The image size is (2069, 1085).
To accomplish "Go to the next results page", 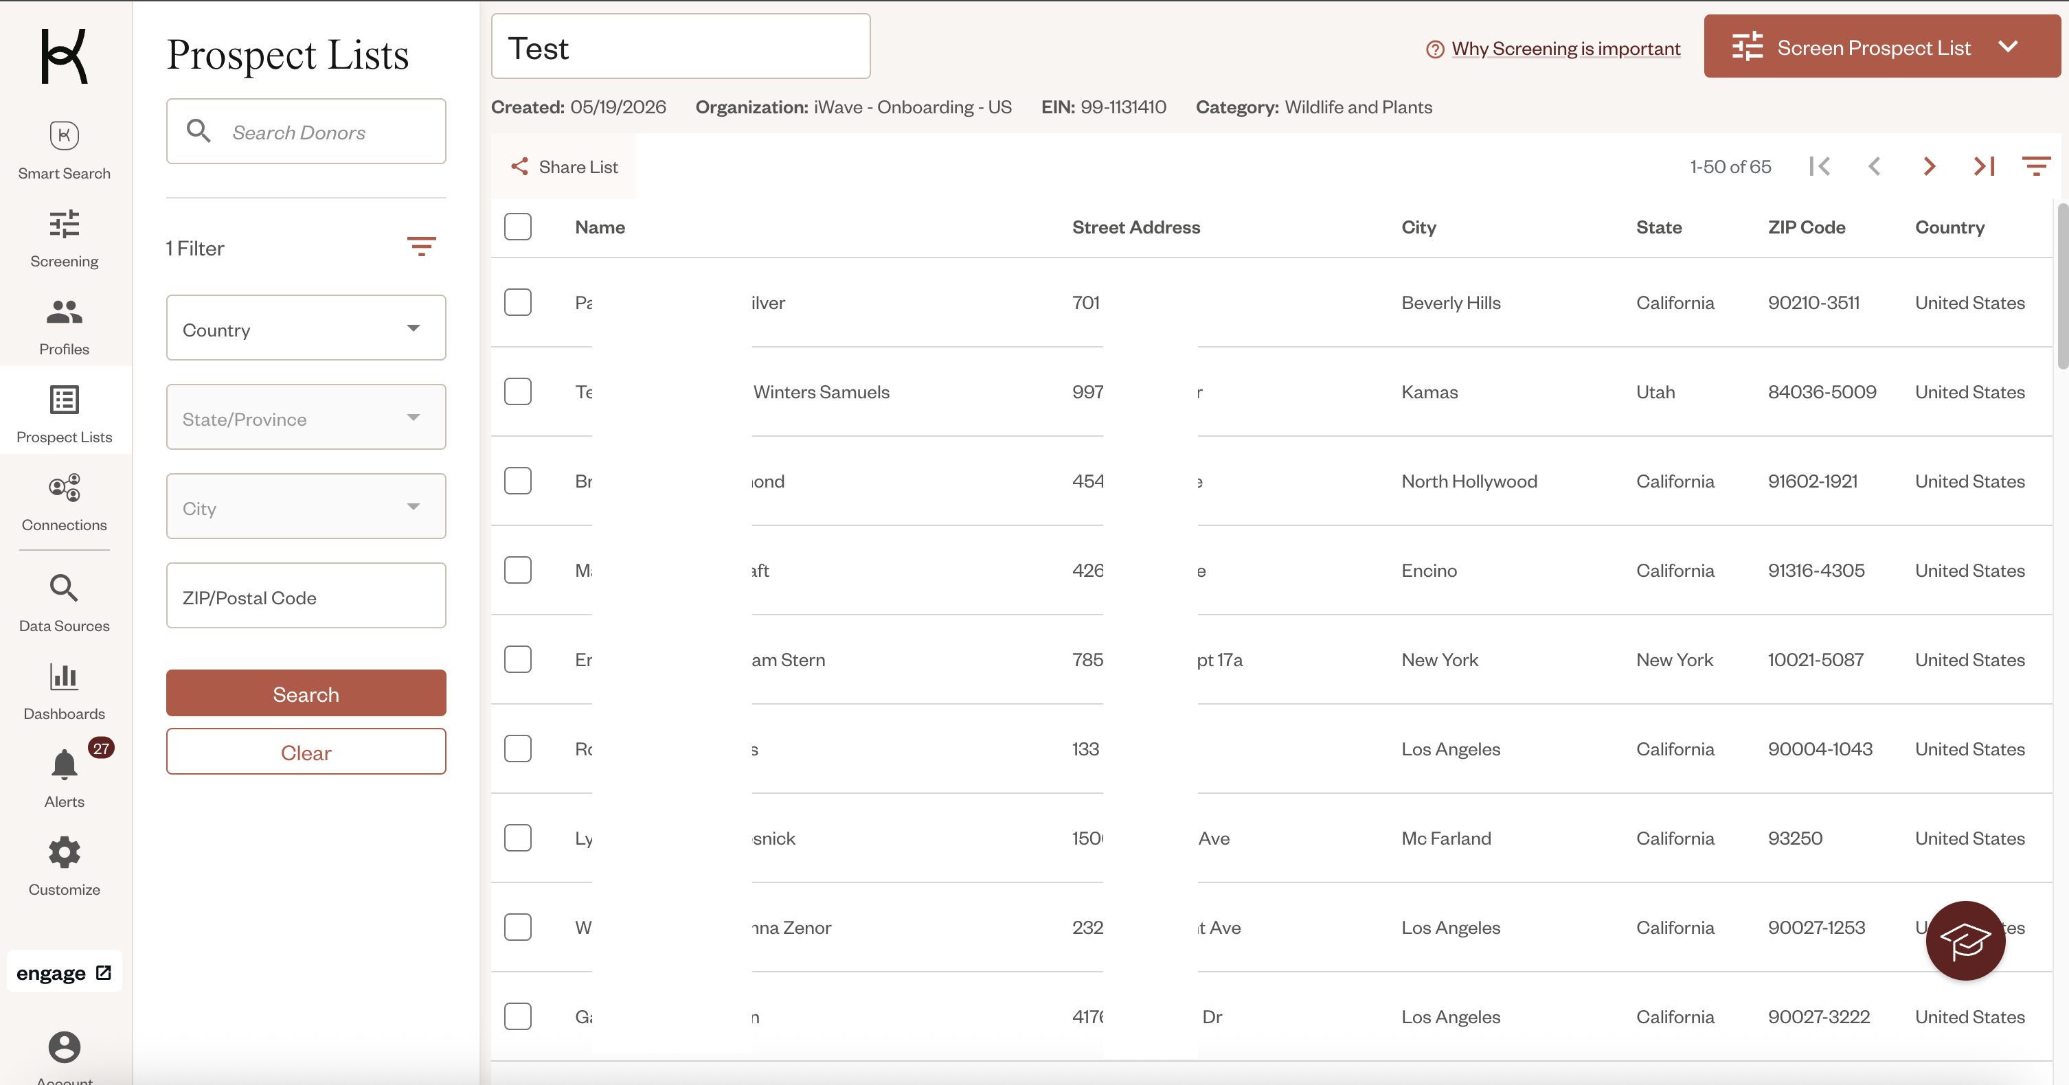I will point(1930,166).
